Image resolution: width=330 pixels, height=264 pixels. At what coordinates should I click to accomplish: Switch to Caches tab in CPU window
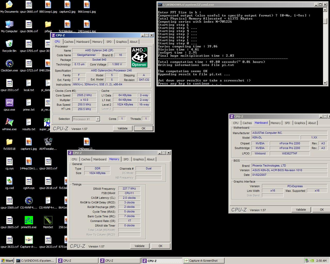coord(69,42)
